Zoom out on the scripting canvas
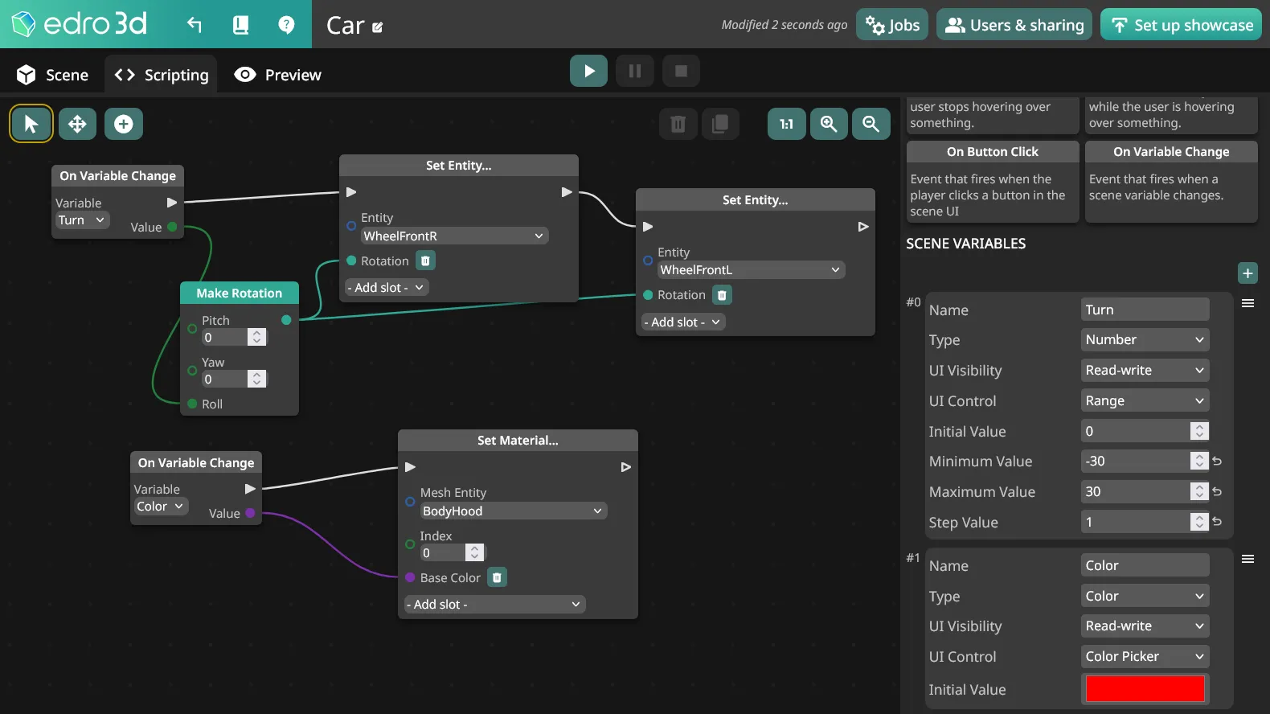 coord(871,124)
